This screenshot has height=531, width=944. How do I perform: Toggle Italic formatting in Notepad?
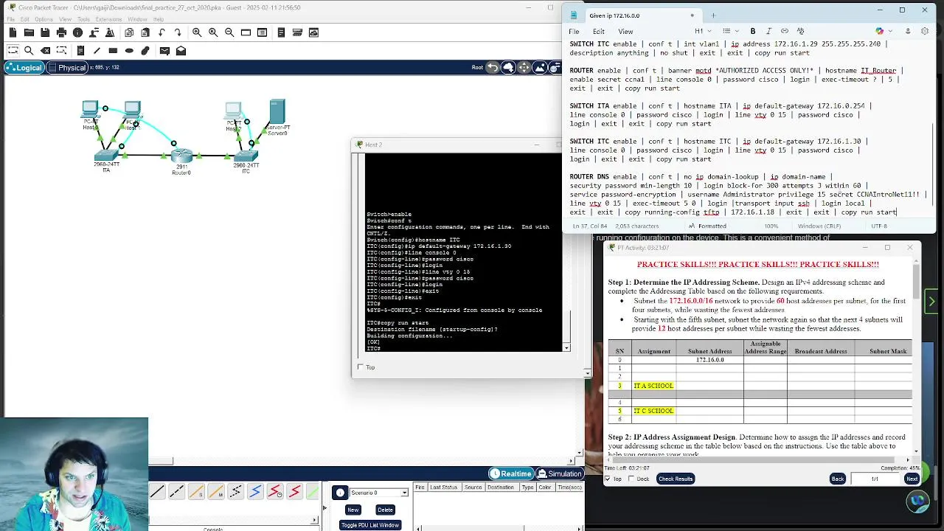coord(768,31)
